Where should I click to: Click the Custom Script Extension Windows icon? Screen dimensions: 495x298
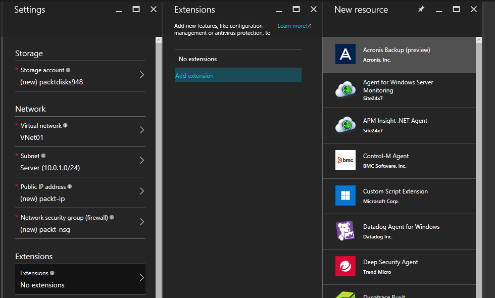point(345,195)
